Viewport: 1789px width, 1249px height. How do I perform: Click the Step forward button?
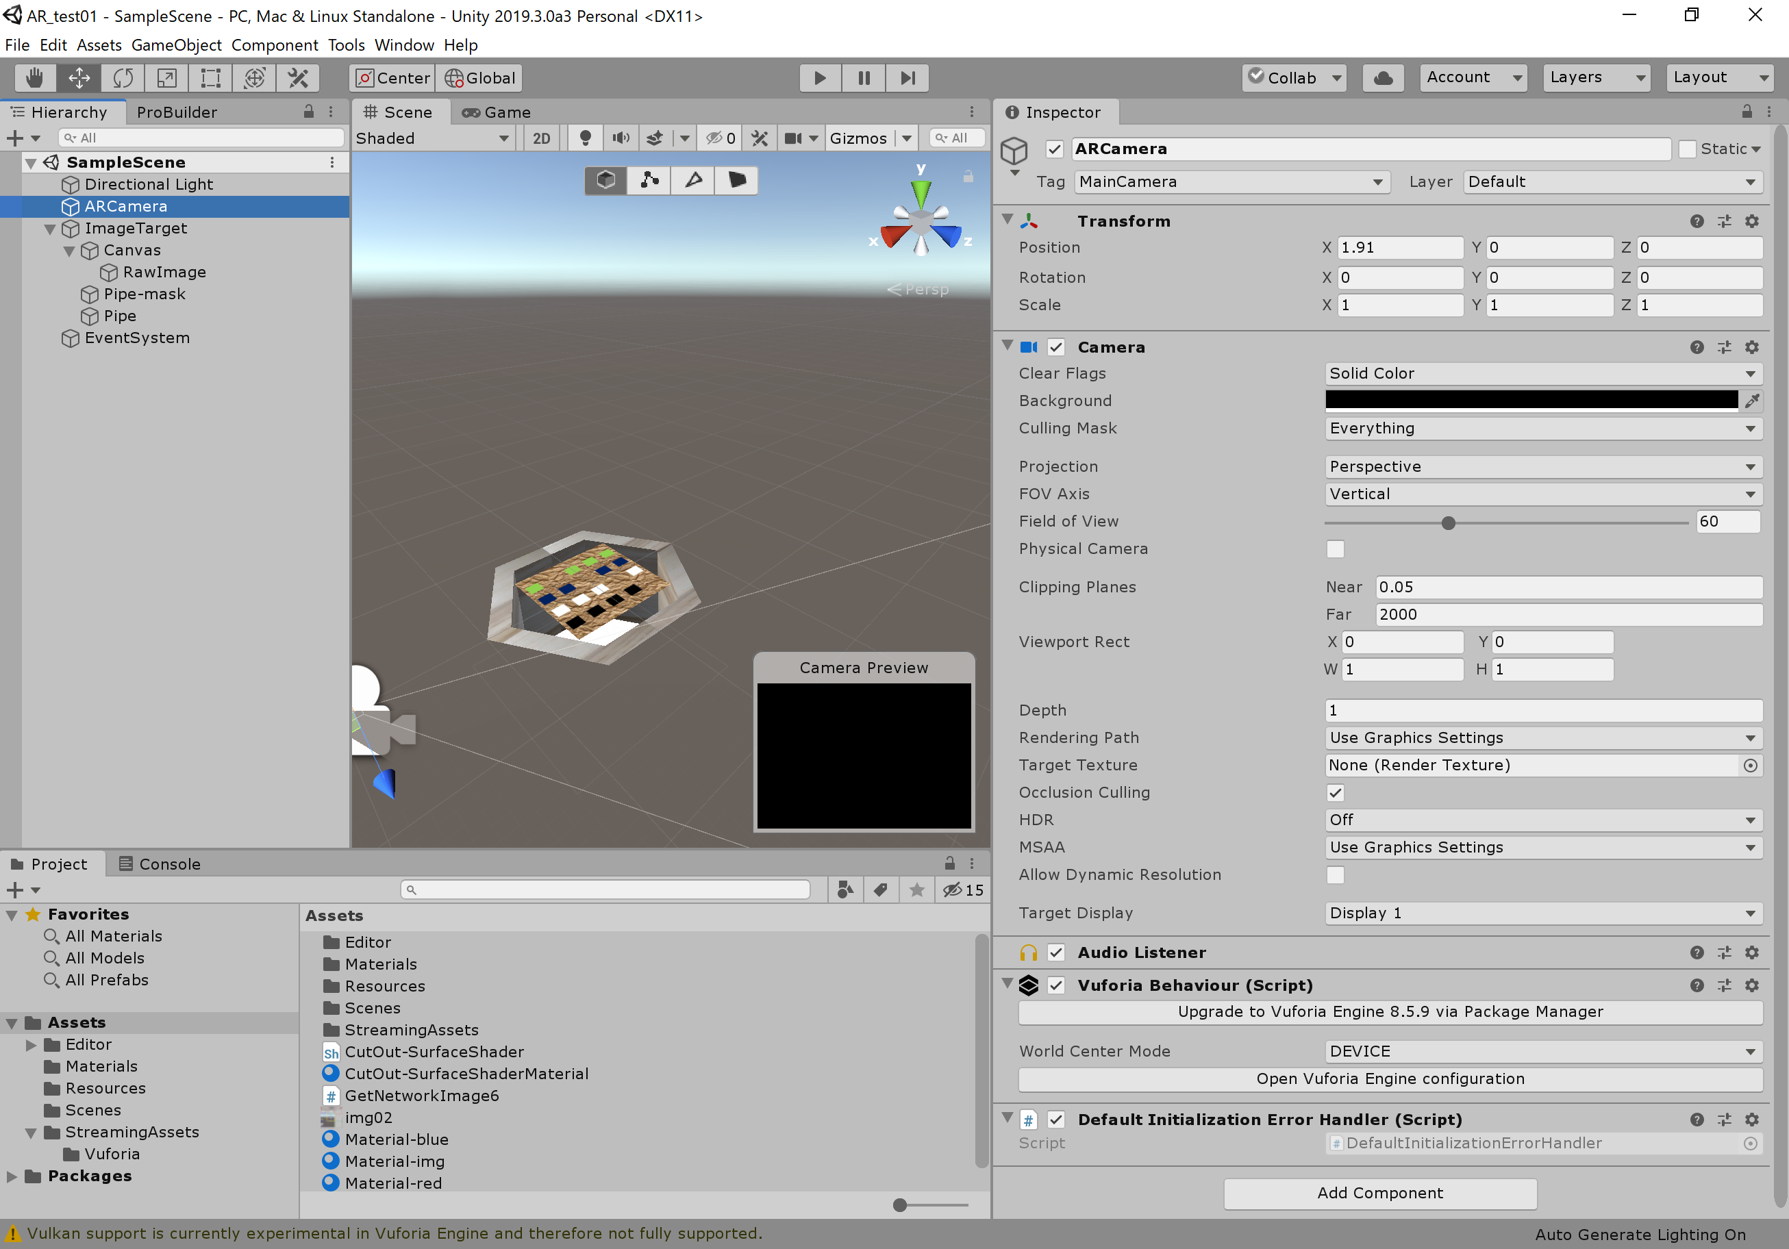[x=907, y=78]
